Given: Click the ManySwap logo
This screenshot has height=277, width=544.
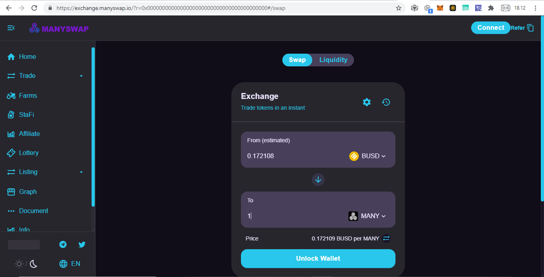Looking at the screenshot, I should click(x=59, y=28).
